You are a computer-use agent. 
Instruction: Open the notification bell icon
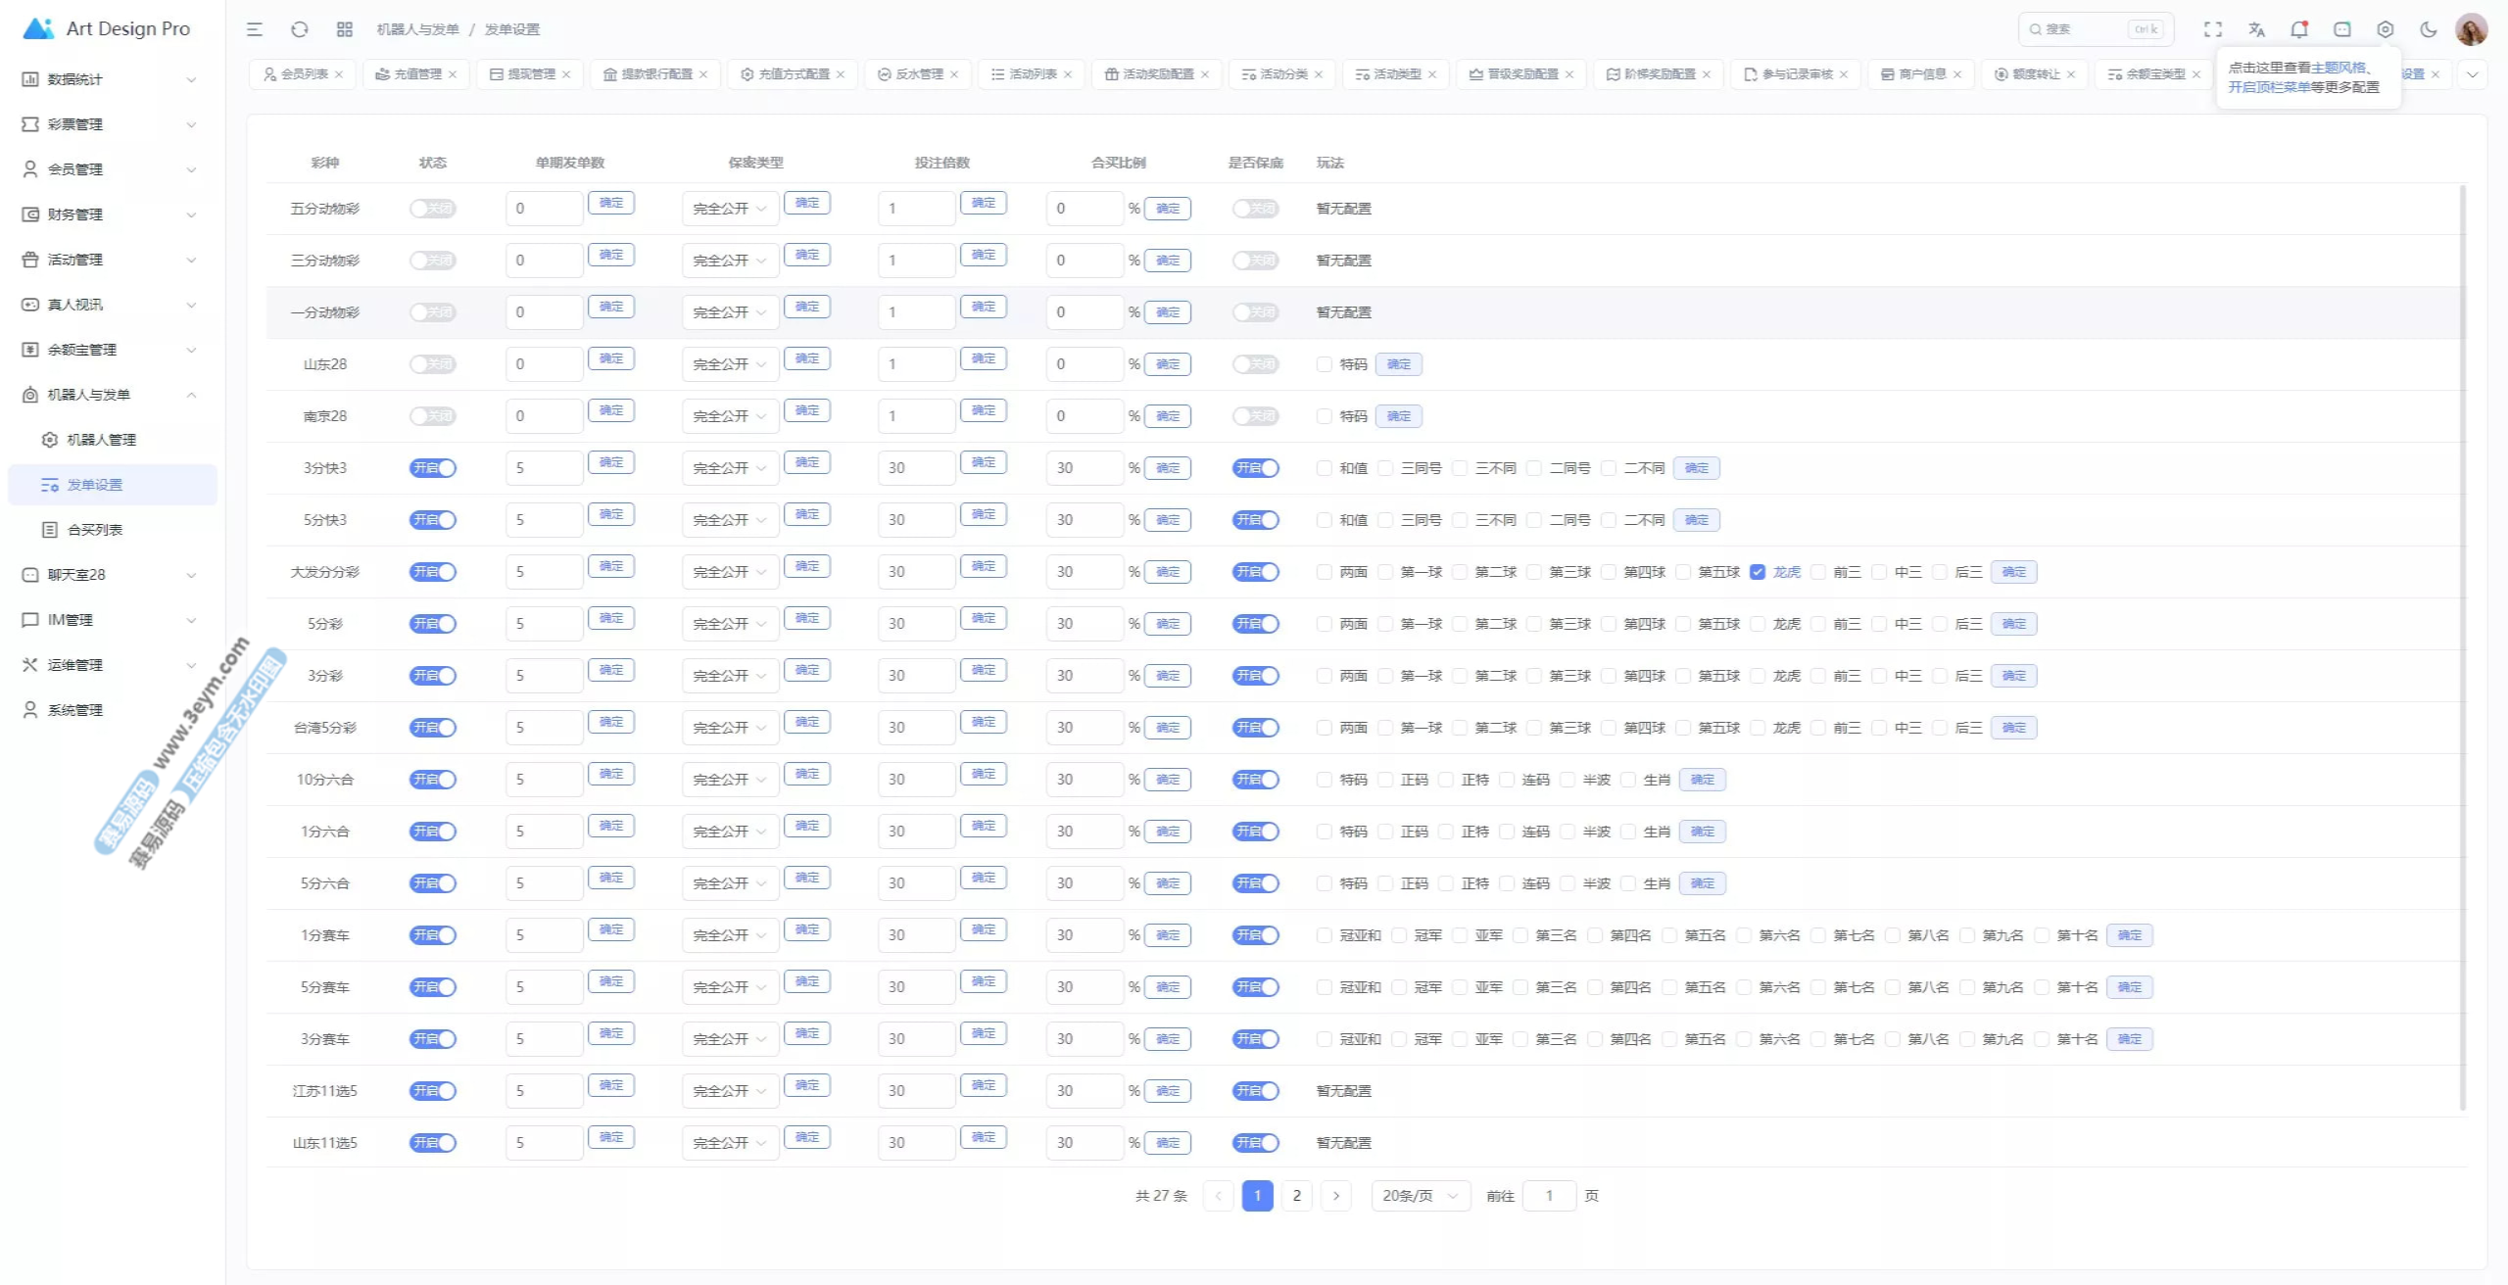point(2298,29)
